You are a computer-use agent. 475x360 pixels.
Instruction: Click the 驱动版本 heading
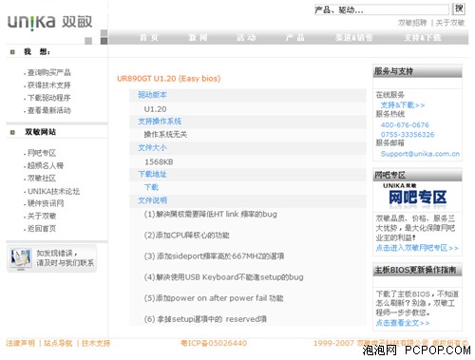coord(152,95)
